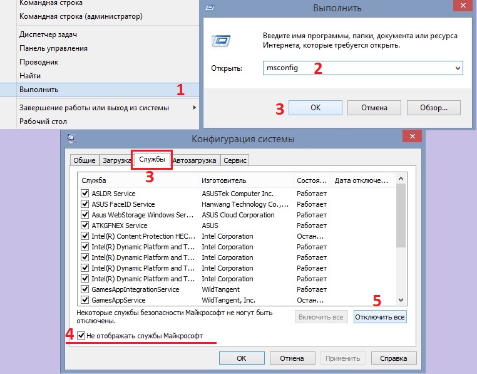Click the Справка button

click(x=393, y=358)
